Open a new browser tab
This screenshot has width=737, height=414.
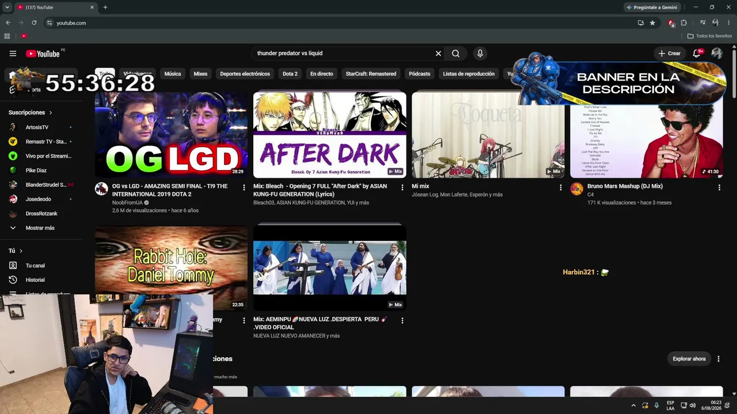[x=105, y=7]
